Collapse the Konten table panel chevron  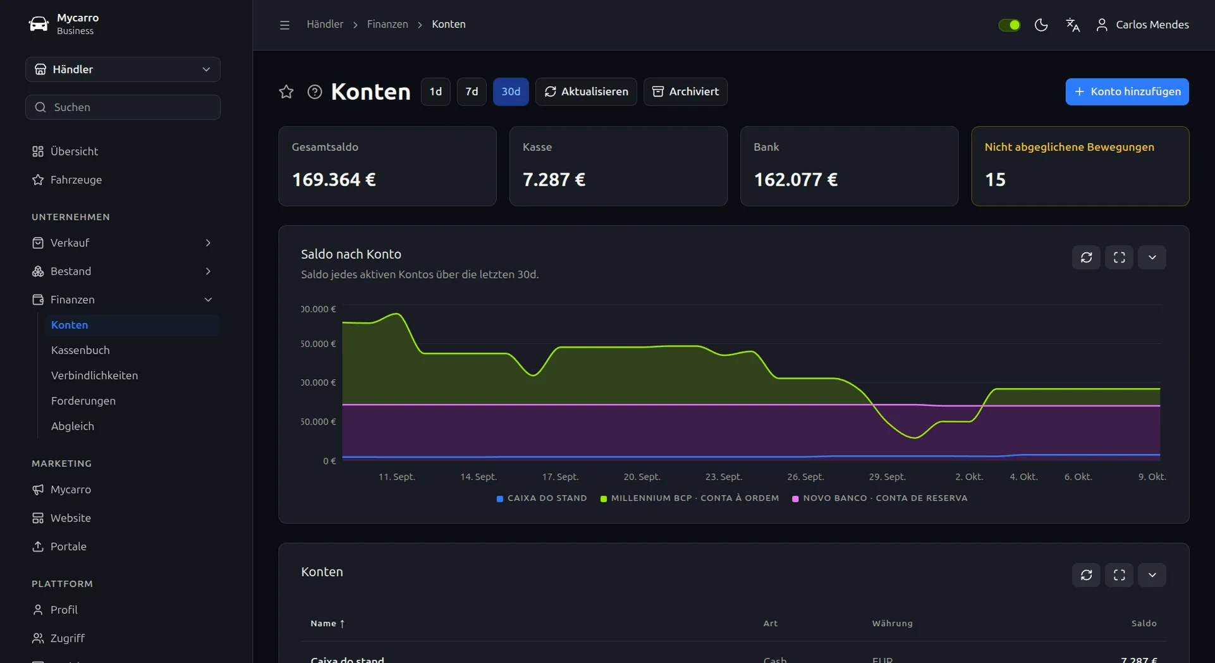pyautogui.click(x=1152, y=575)
